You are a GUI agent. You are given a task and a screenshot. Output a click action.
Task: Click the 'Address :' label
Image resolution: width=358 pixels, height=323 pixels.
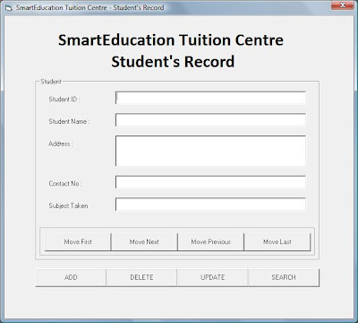pyautogui.click(x=61, y=144)
